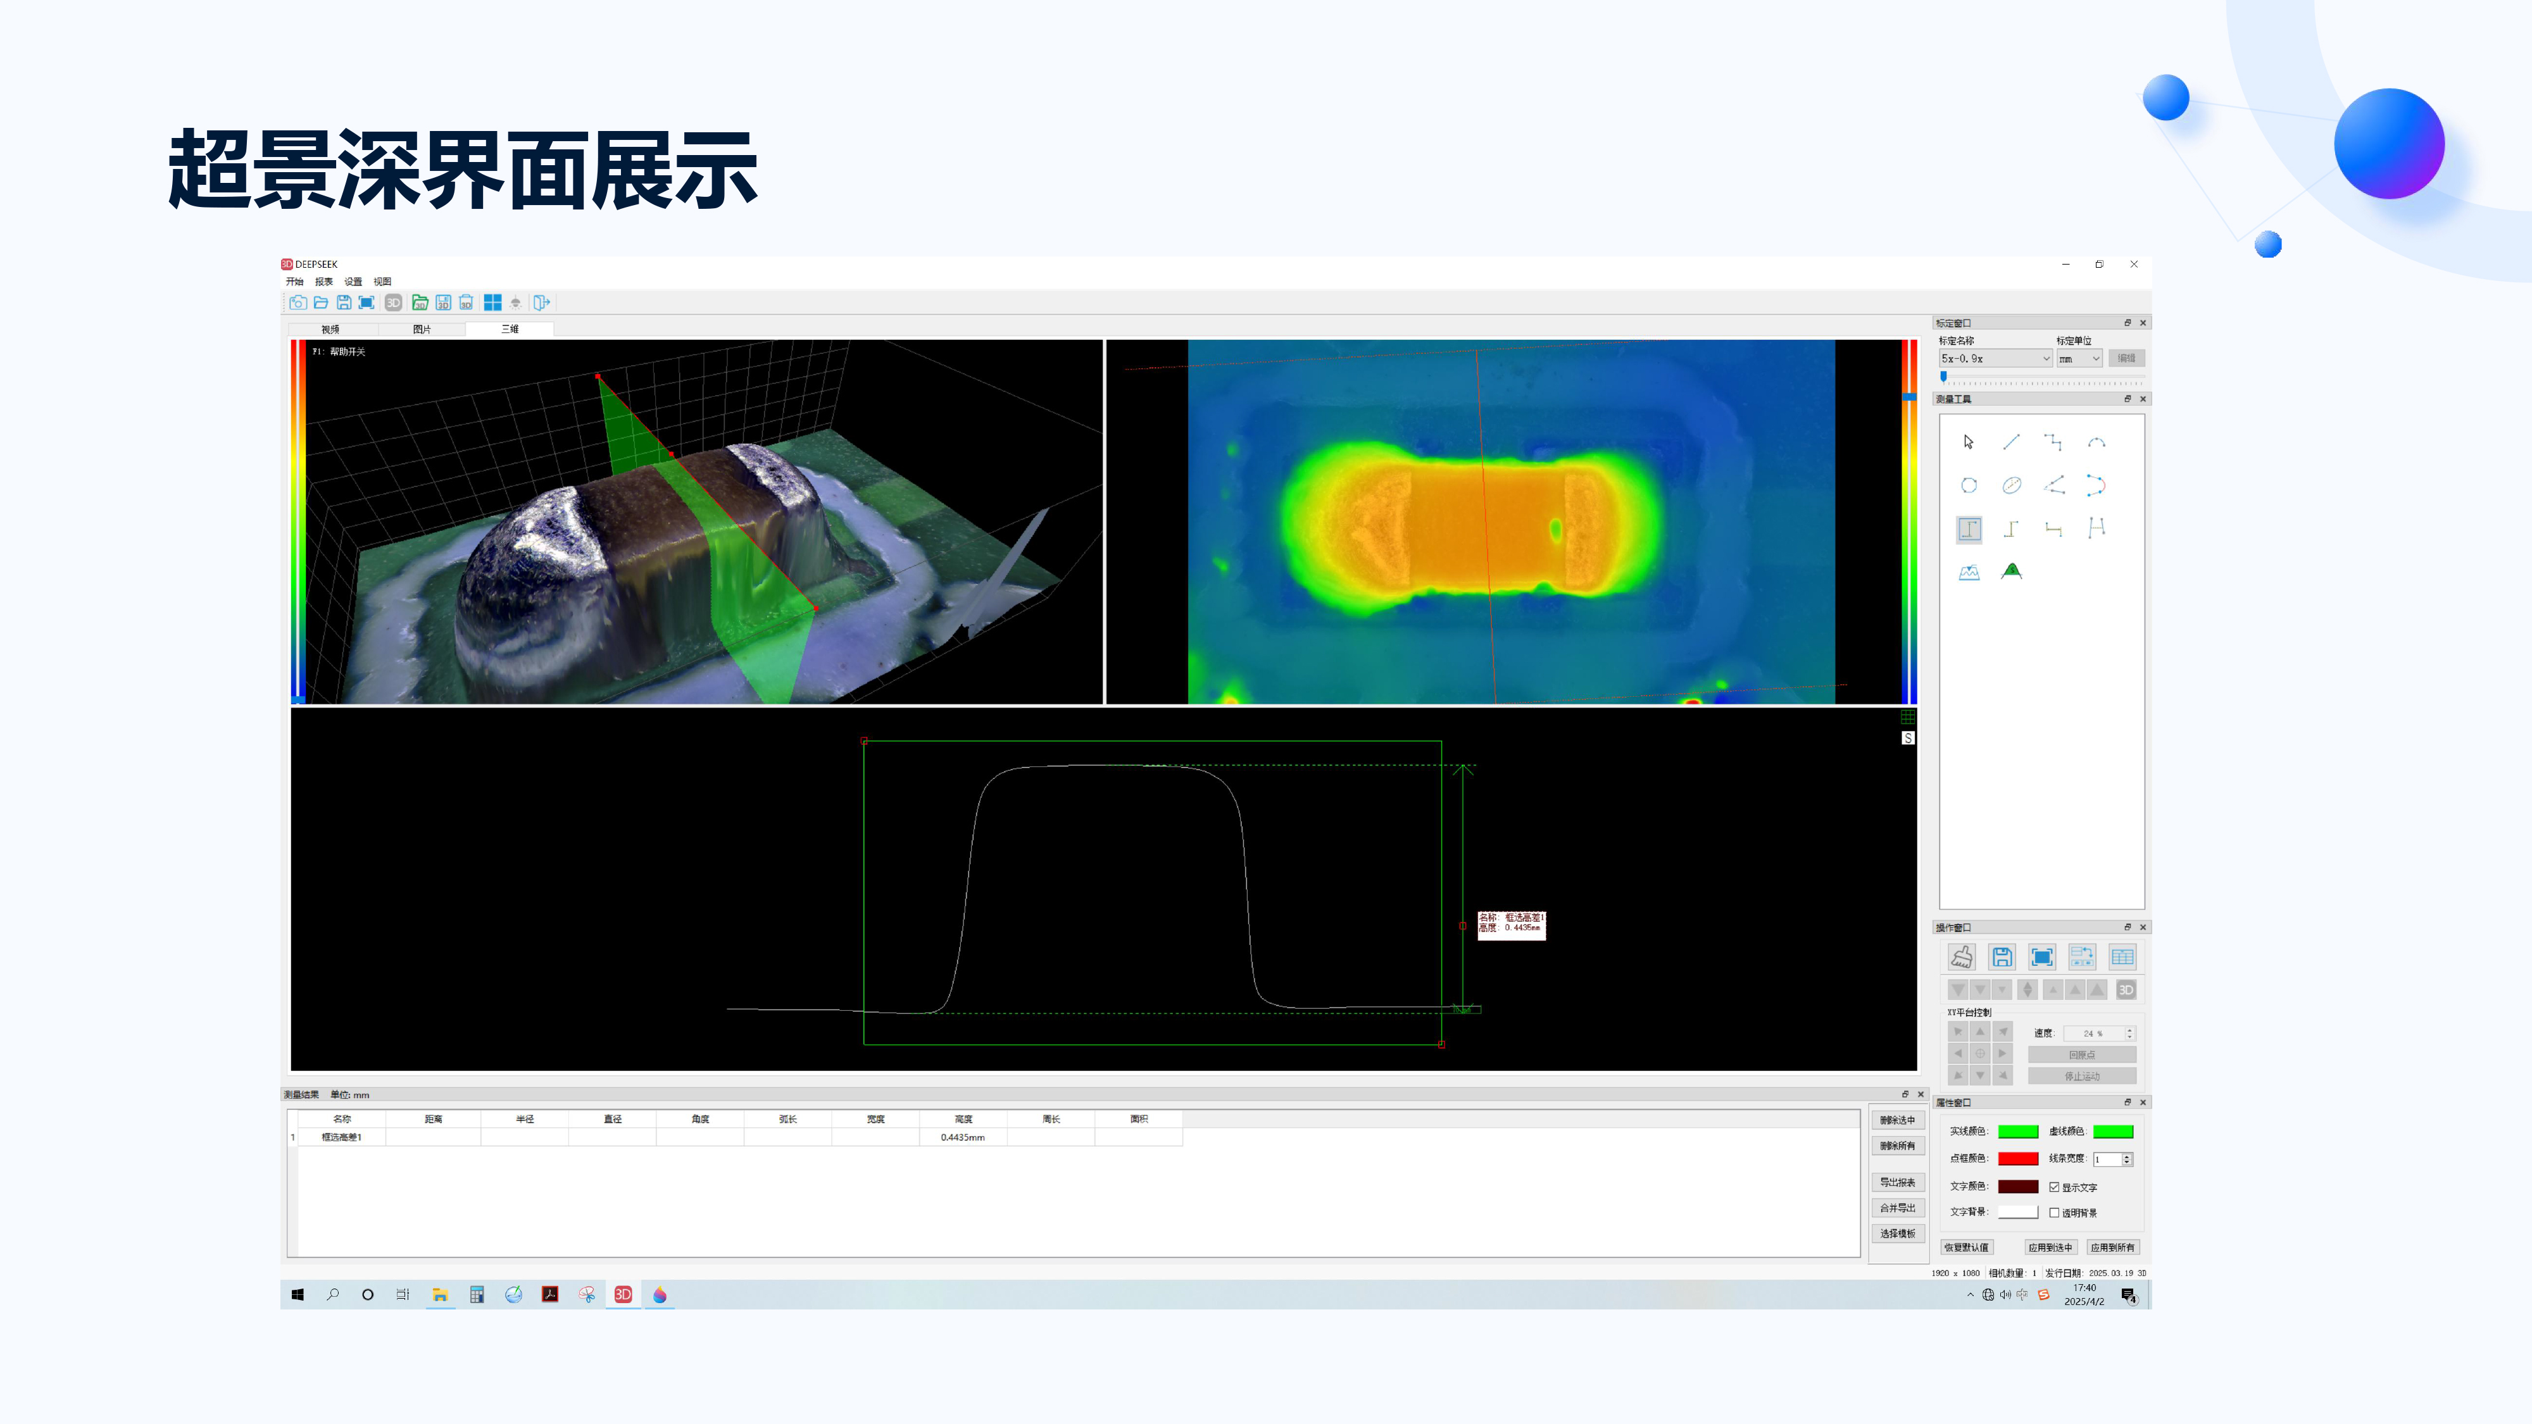Choose the angle measurement tool
2532x1424 pixels.
pyautogui.click(x=2053, y=485)
